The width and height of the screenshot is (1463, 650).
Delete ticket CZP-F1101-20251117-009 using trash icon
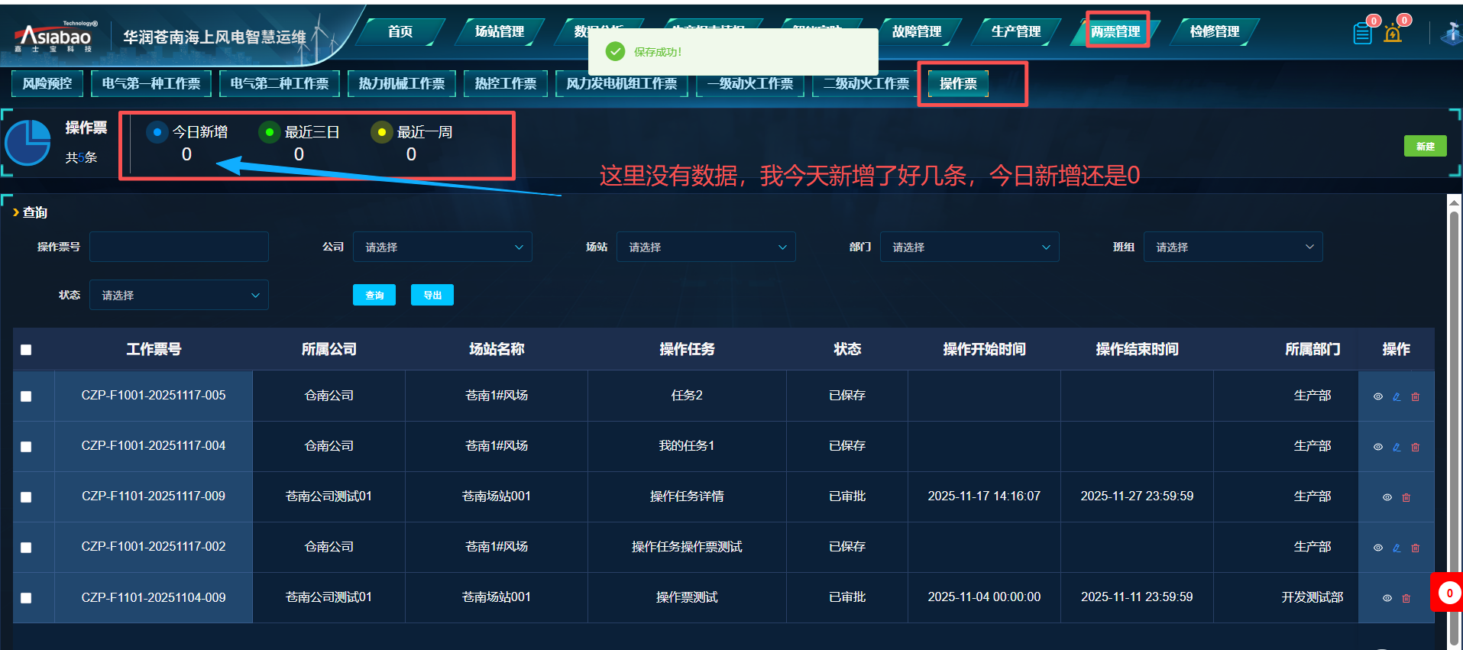coord(1406,497)
